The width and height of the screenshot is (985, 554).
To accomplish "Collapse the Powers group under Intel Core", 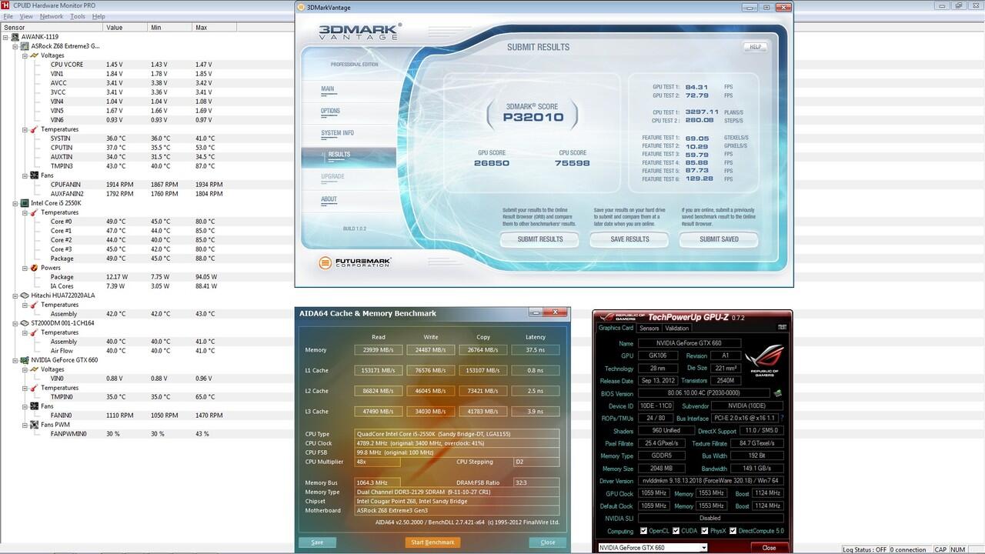I will tap(25, 268).
